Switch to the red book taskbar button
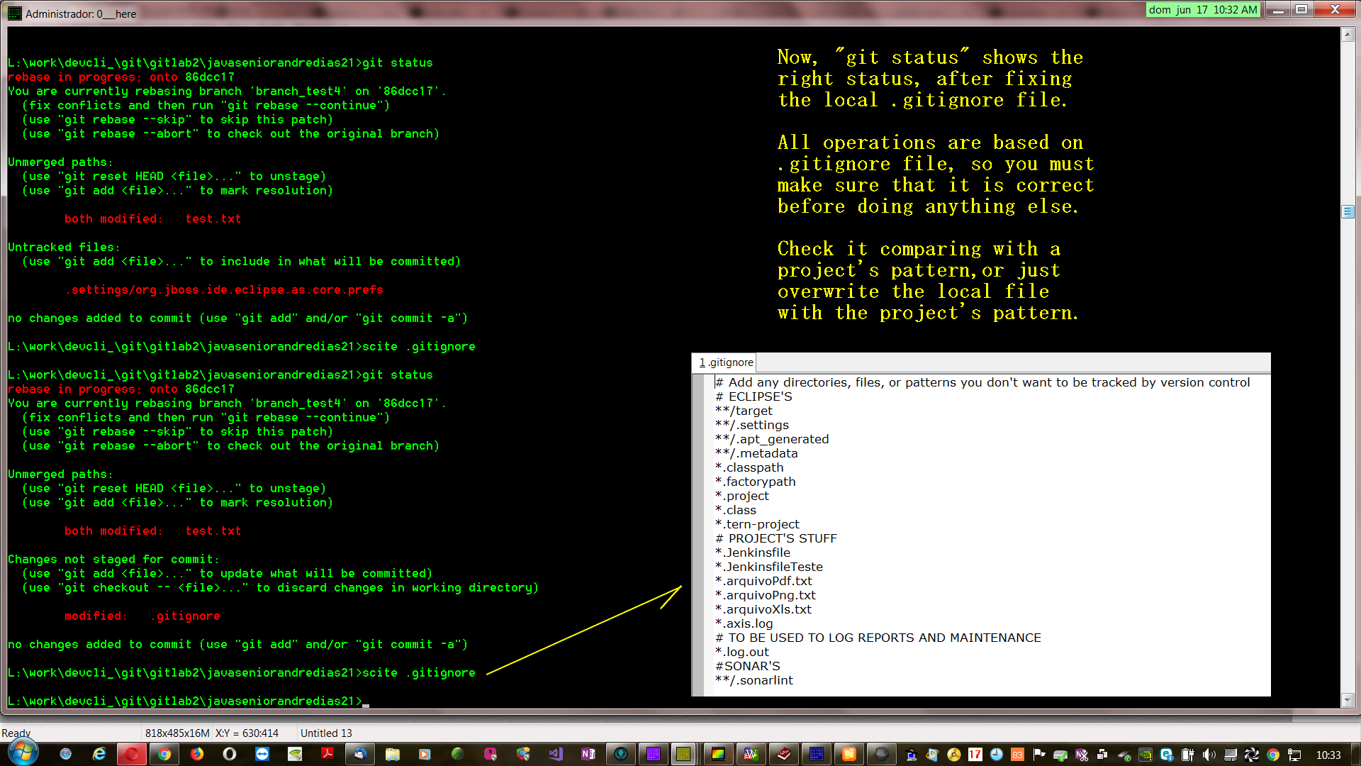The width and height of the screenshot is (1361, 766). pos(783,754)
